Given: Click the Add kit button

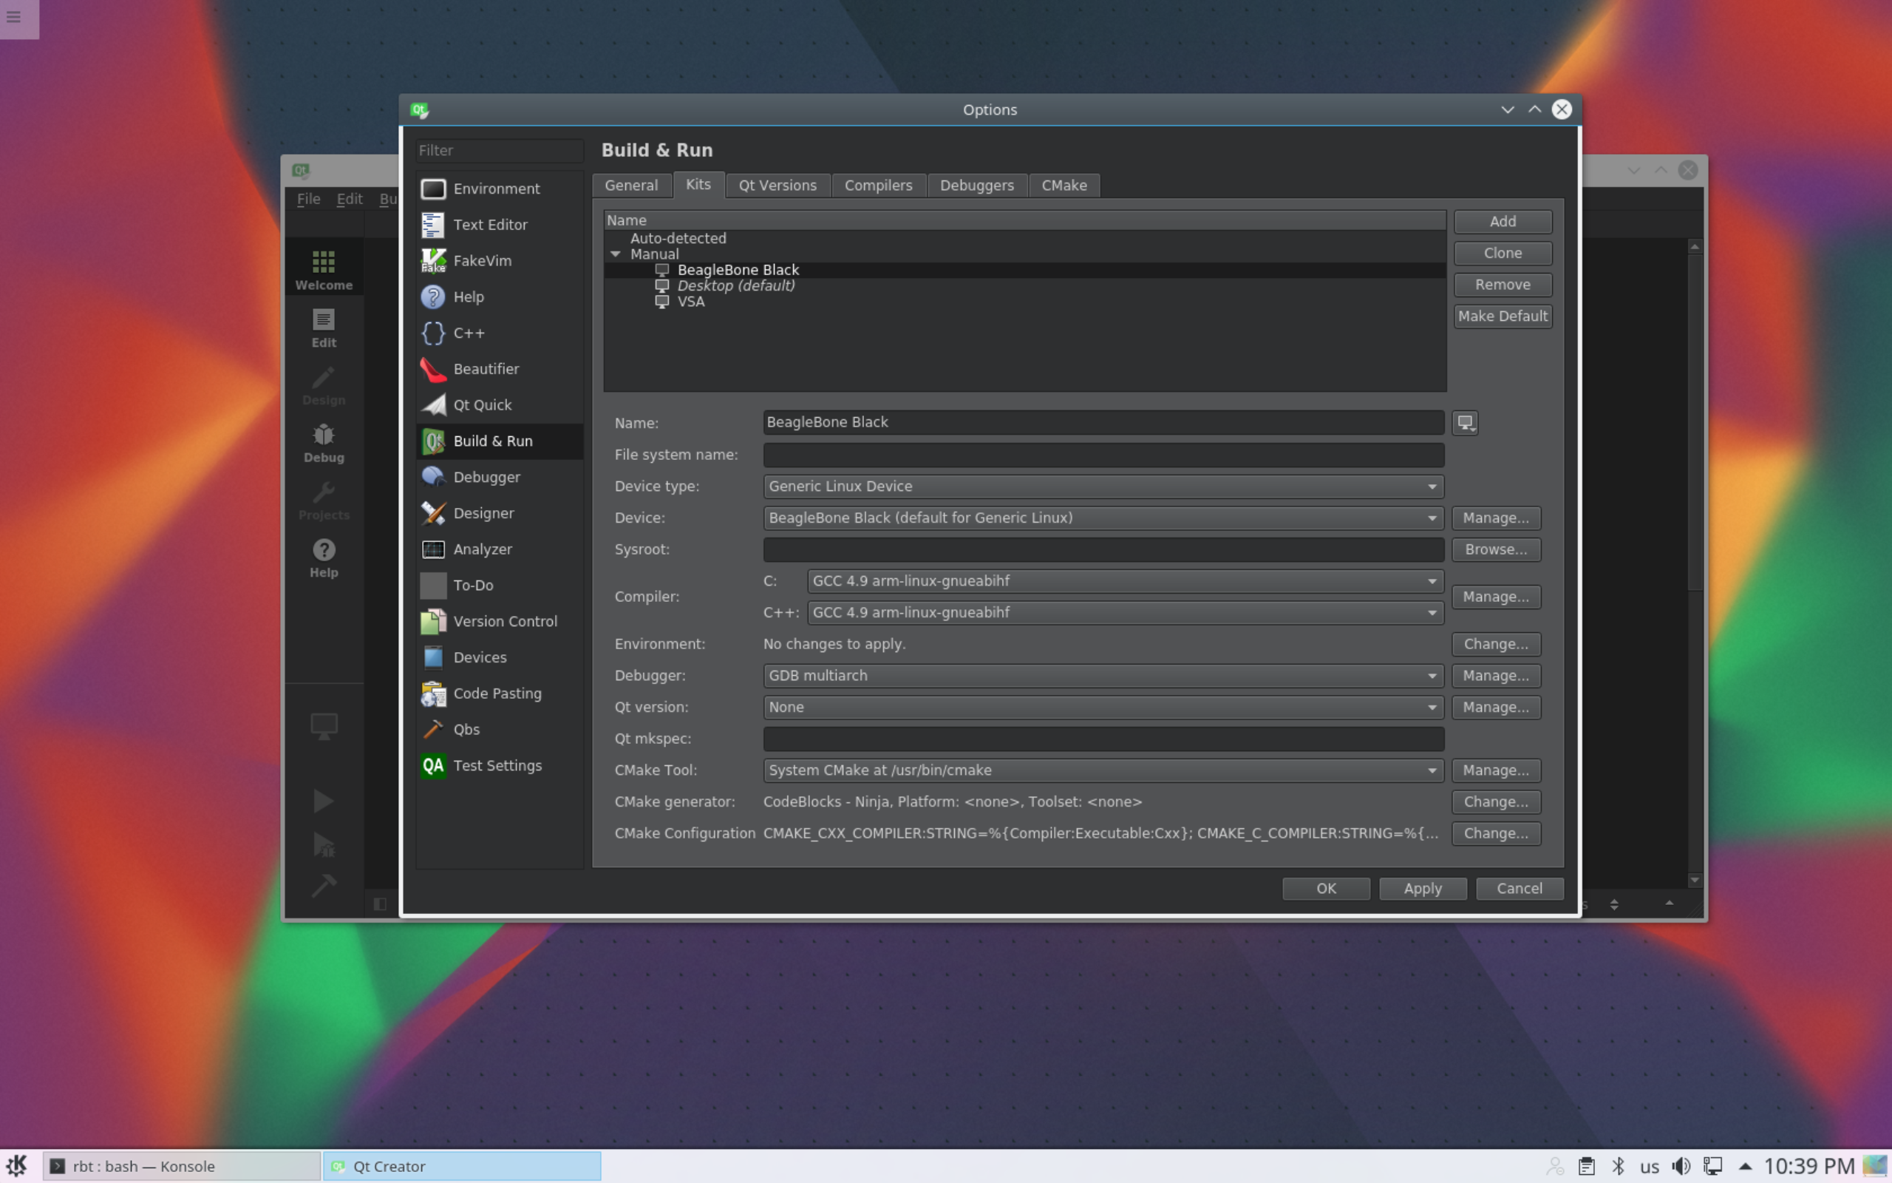Looking at the screenshot, I should 1502,221.
